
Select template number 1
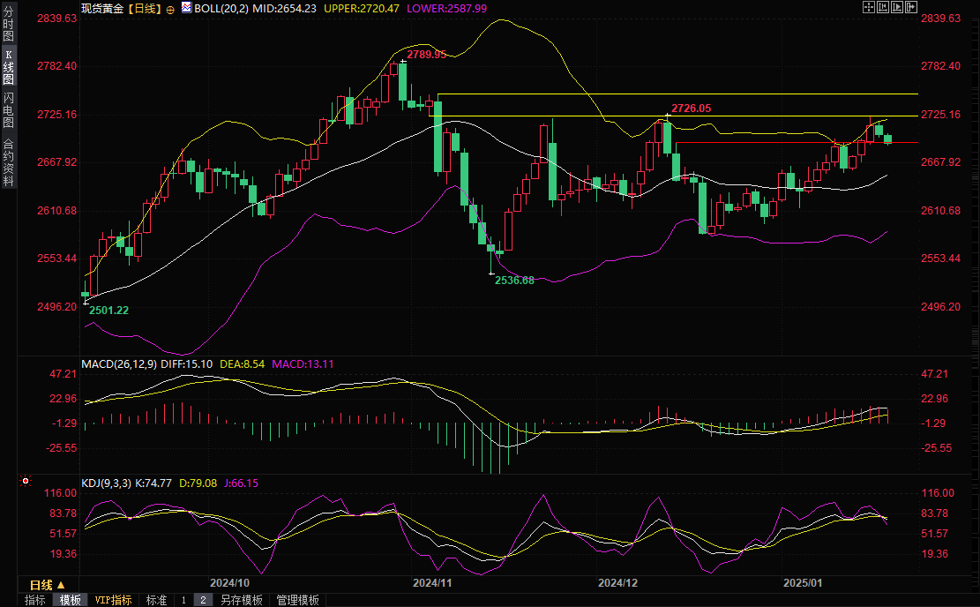coord(183,600)
